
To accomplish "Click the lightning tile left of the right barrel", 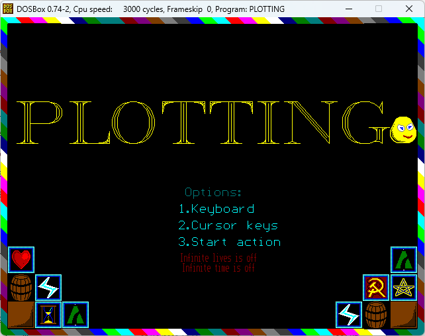I will pos(349,315).
